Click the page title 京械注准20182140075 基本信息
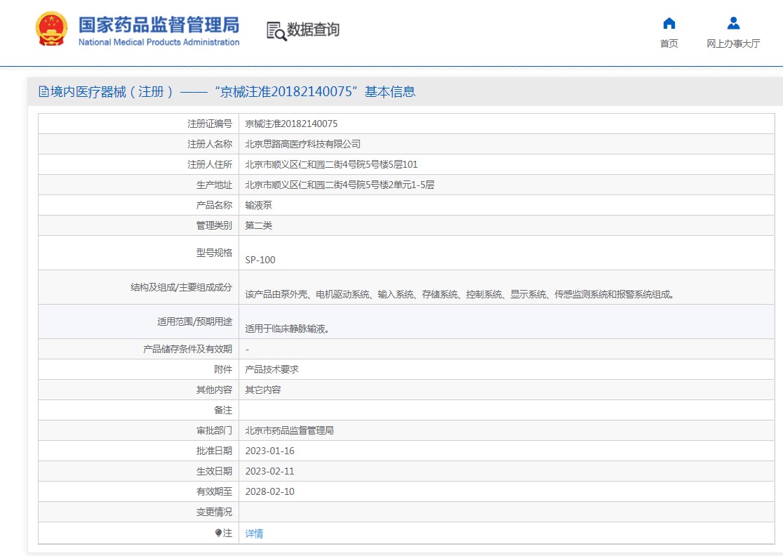 (x=315, y=91)
